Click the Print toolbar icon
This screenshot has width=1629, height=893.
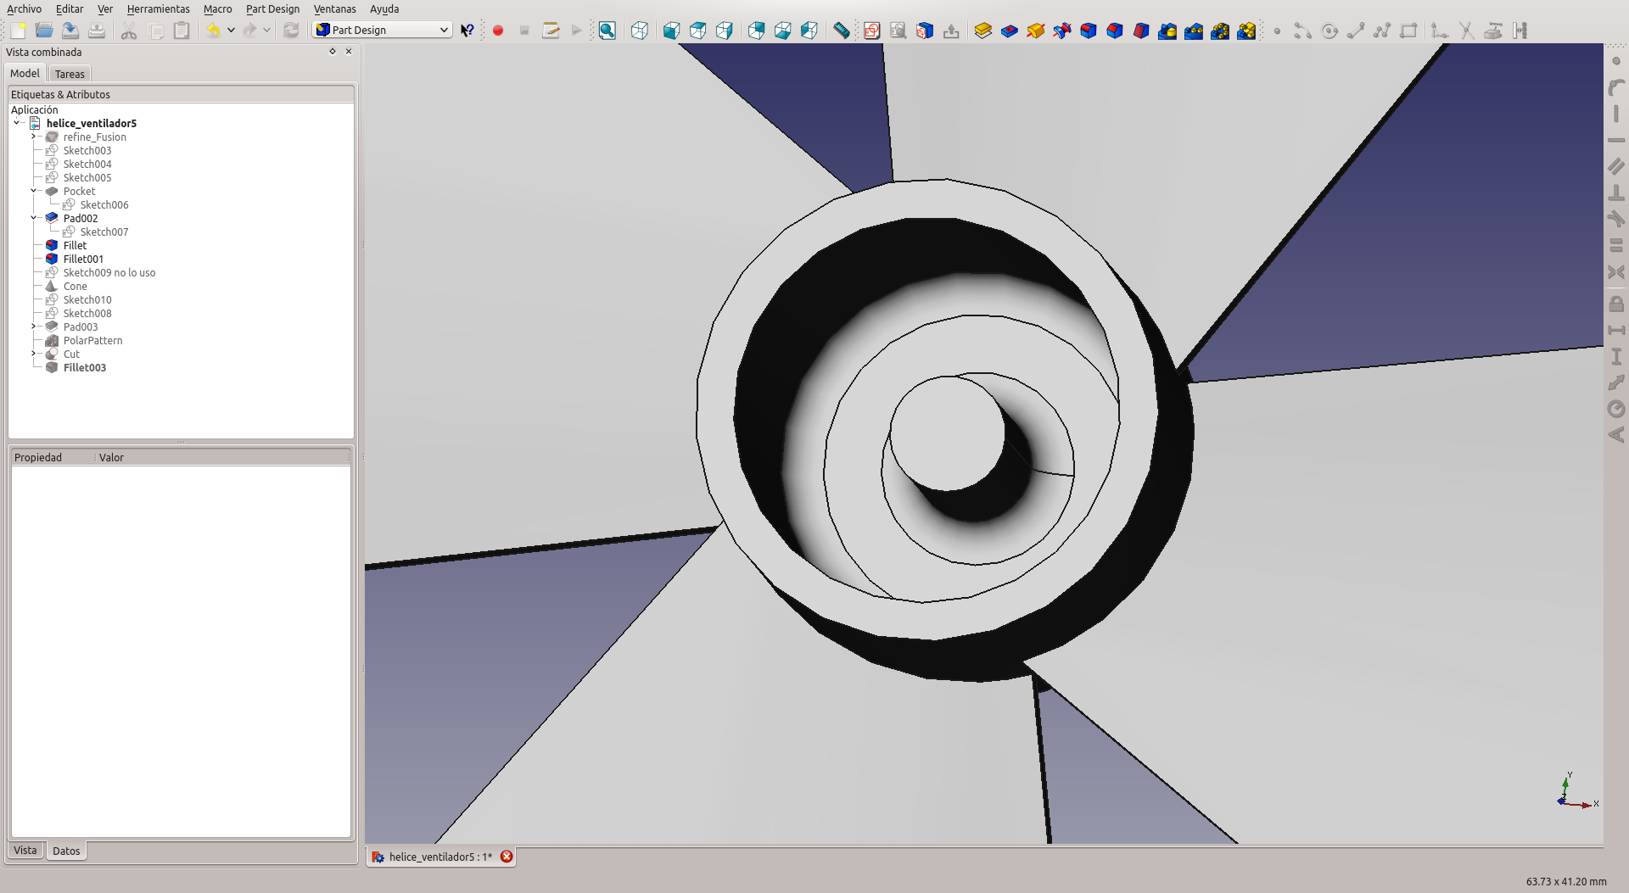pyautogui.click(x=97, y=31)
